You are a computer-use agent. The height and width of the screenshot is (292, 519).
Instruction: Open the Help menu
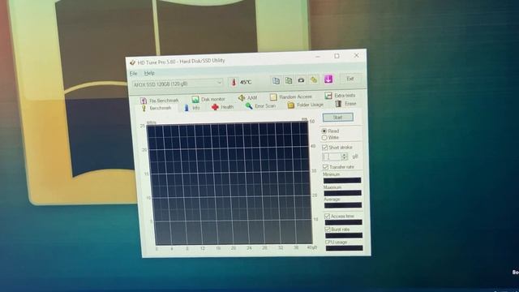149,73
